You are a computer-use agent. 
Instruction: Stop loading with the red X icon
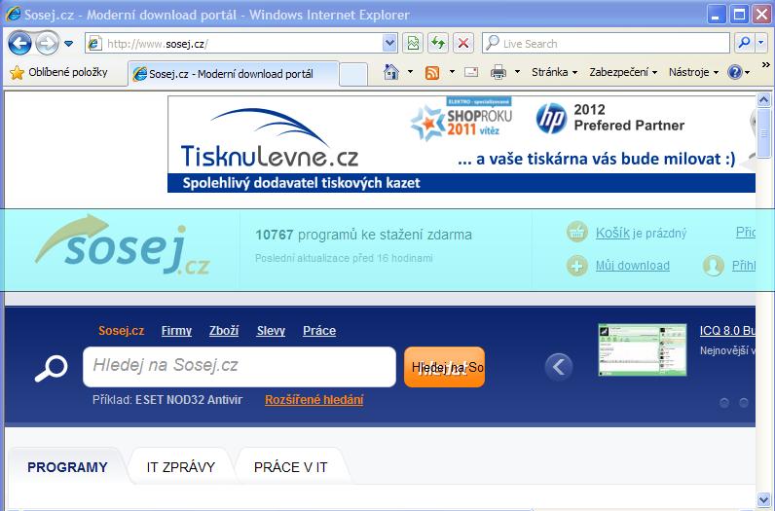pos(463,44)
